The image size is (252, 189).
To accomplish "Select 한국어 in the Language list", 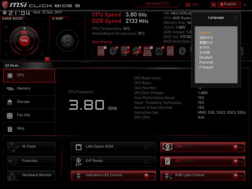I will (x=204, y=47).
